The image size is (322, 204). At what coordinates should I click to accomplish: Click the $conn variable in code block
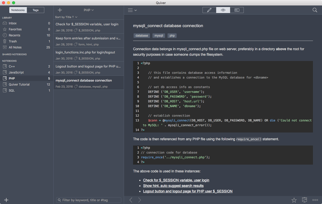(x=153, y=120)
